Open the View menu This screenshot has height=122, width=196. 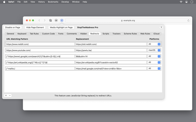(33, 2)
